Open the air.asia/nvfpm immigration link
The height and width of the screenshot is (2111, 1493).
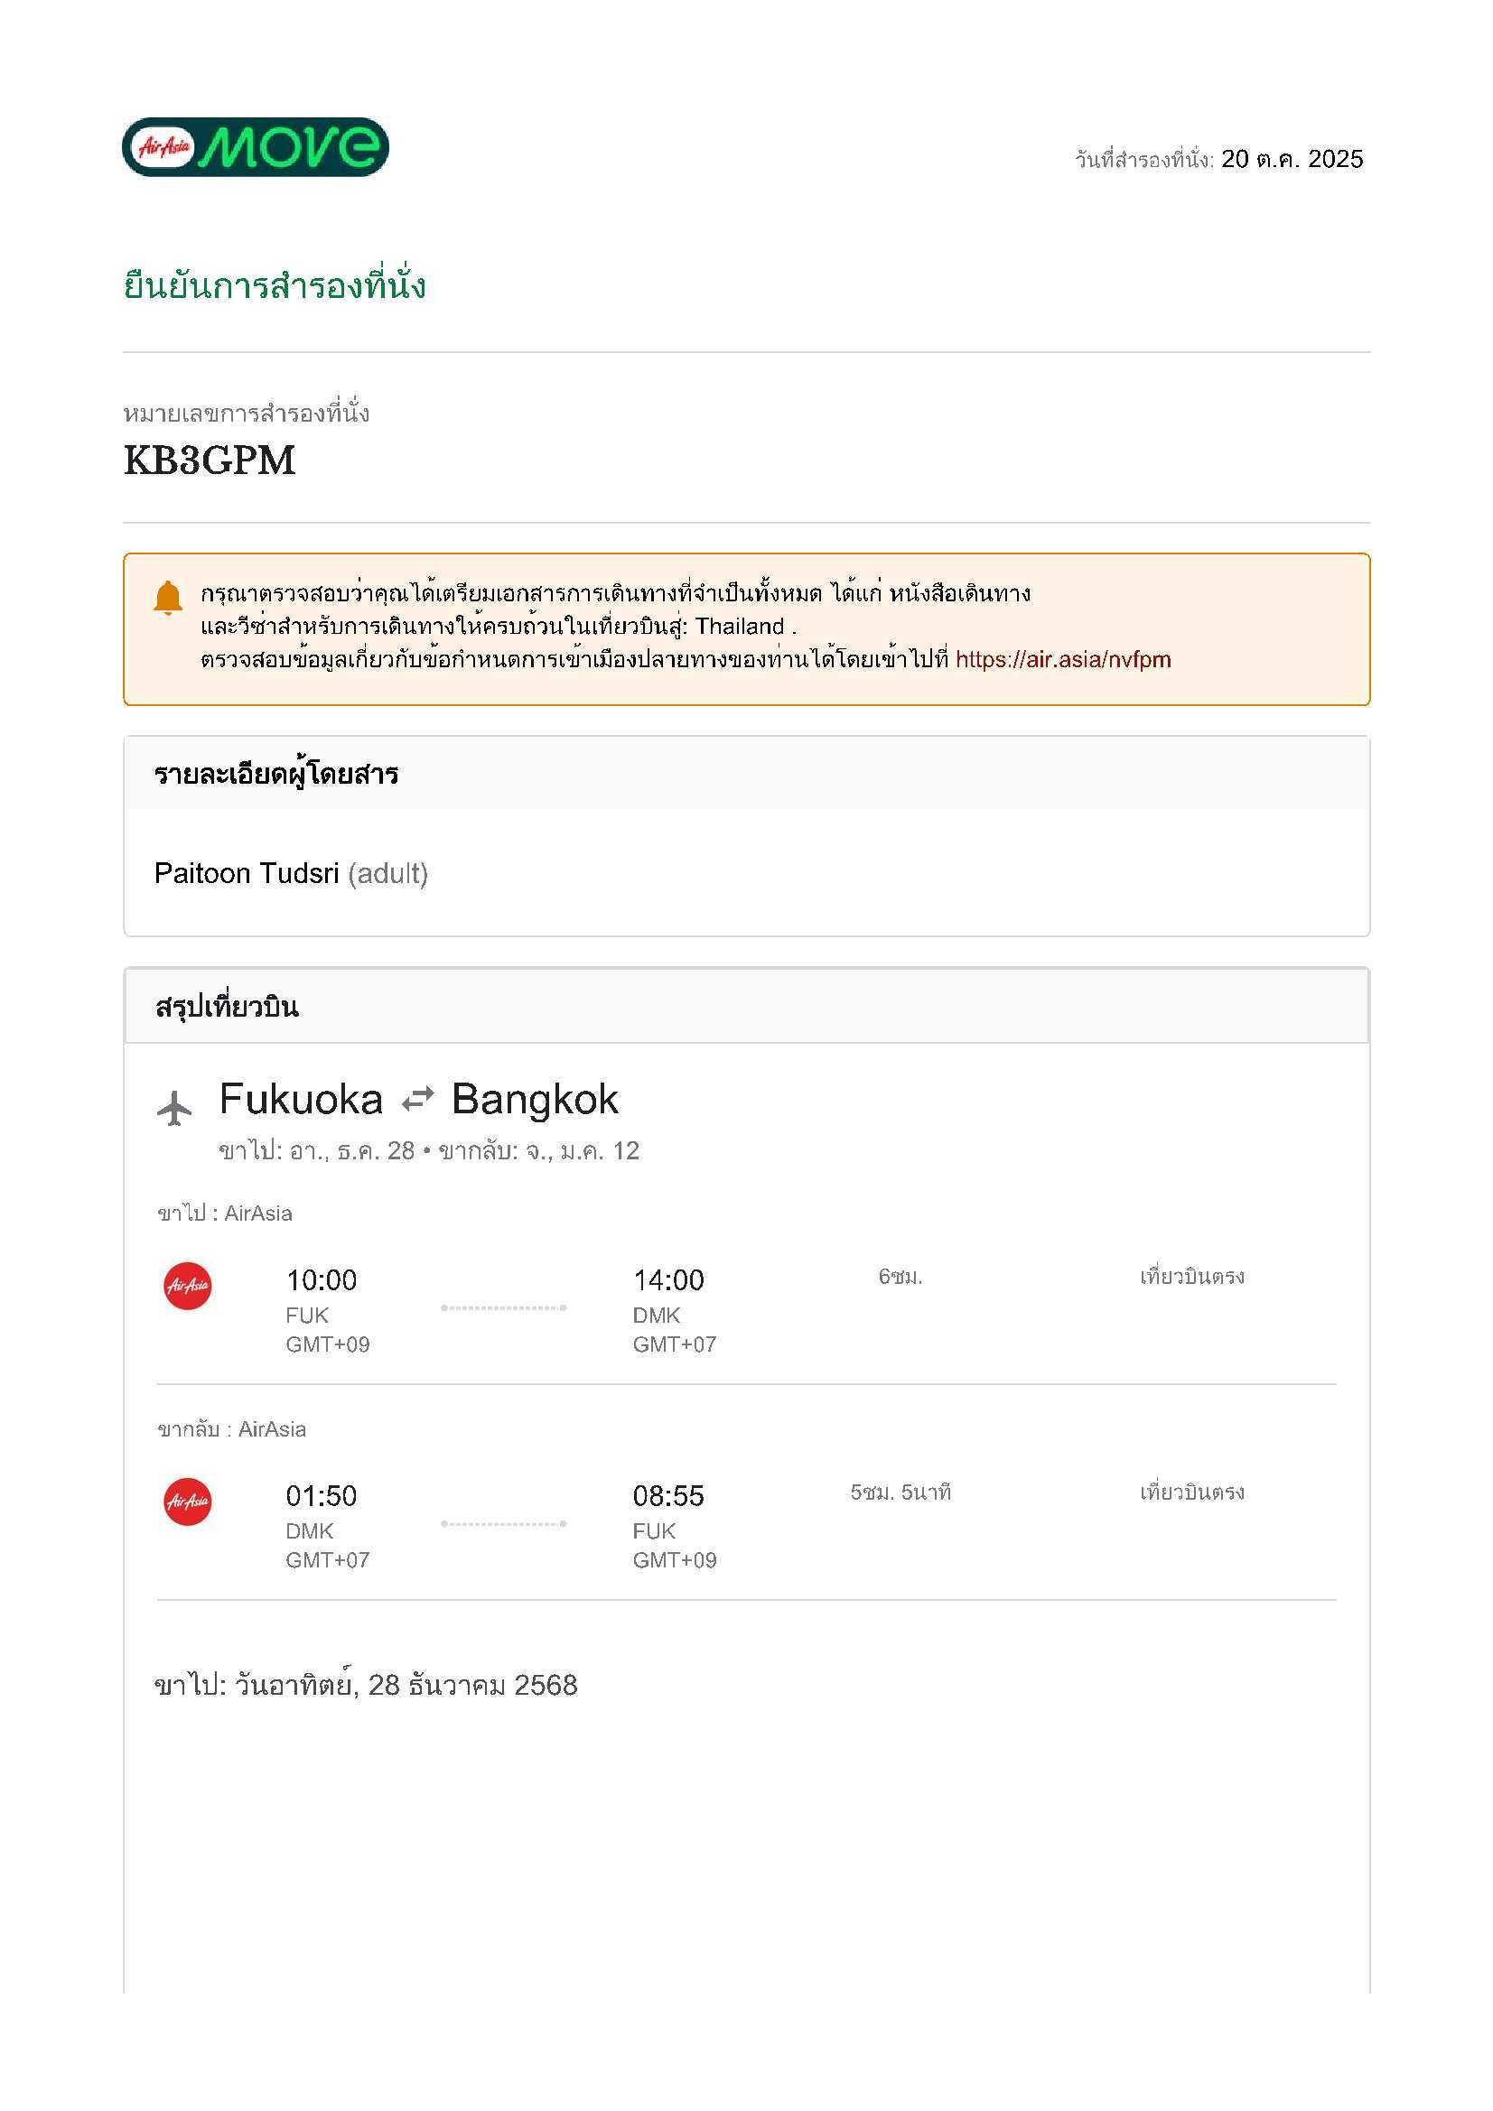tap(1062, 659)
